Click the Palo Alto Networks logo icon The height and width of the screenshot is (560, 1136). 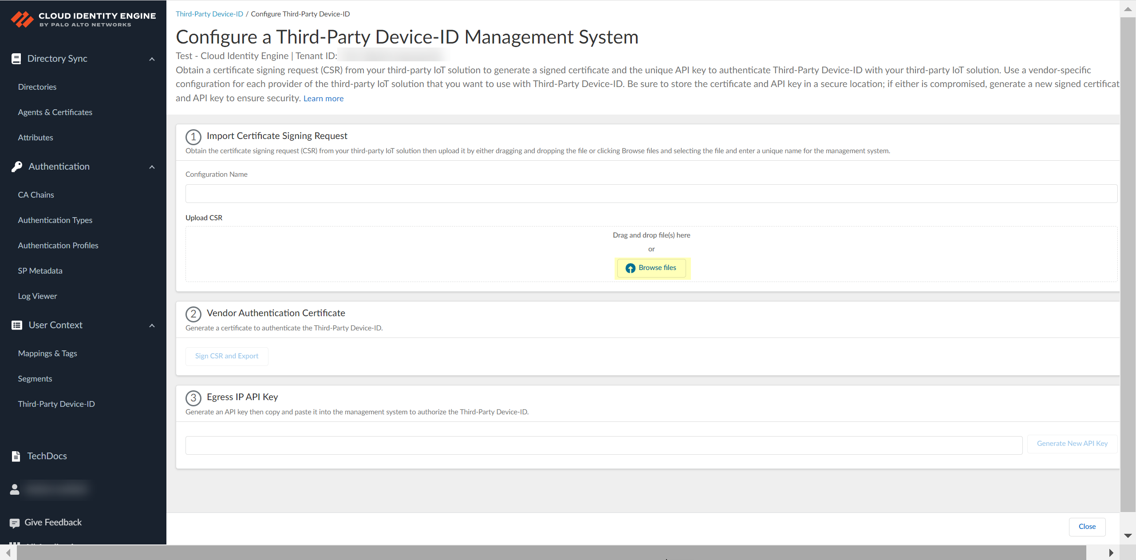(22, 19)
